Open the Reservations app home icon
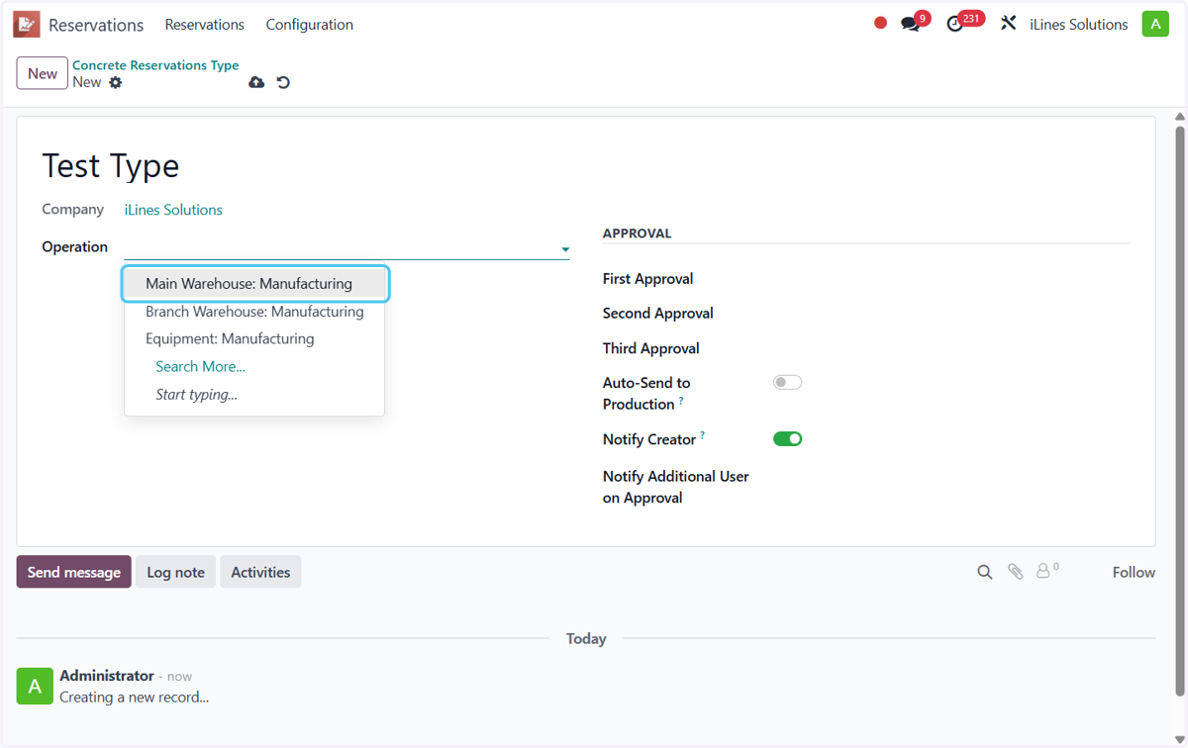The height and width of the screenshot is (748, 1188). click(x=27, y=24)
